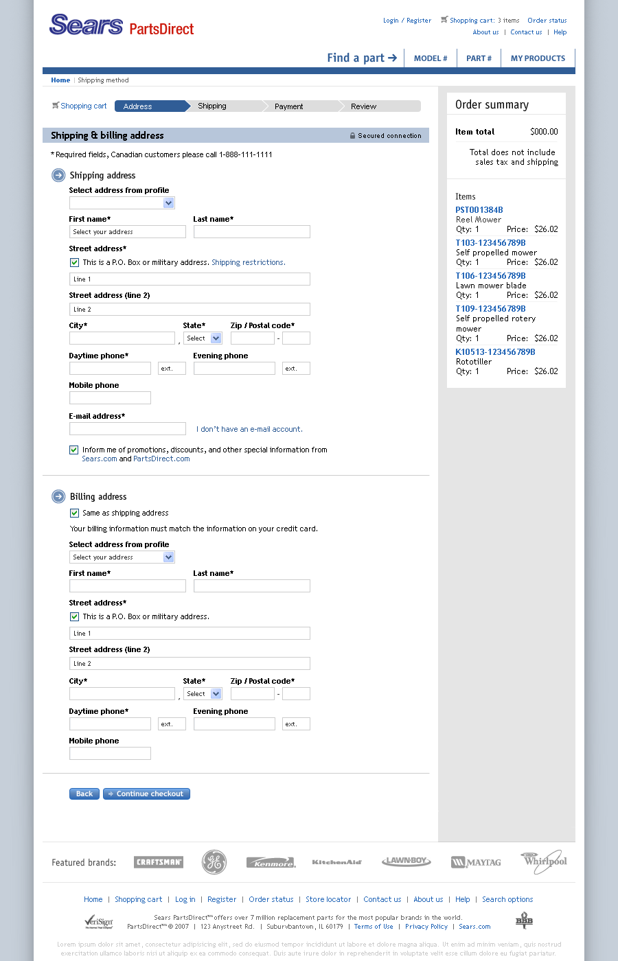Click the Whirlpool brand logo

tap(545, 861)
